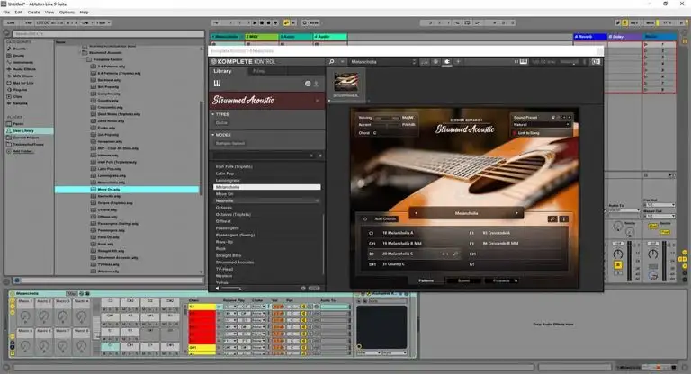Next pattern arrow on Melancholia song bar
691x374 pixels.
coord(516,213)
